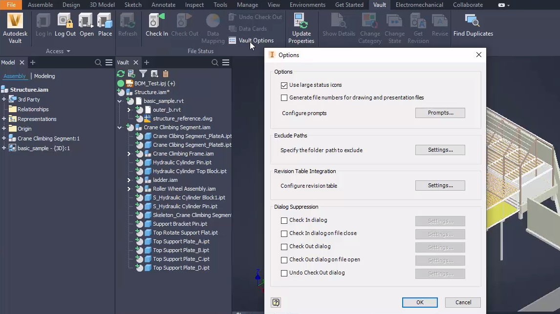Search in the Vault browser panel
Image resolution: width=560 pixels, height=314 pixels.
click(215, 63)
